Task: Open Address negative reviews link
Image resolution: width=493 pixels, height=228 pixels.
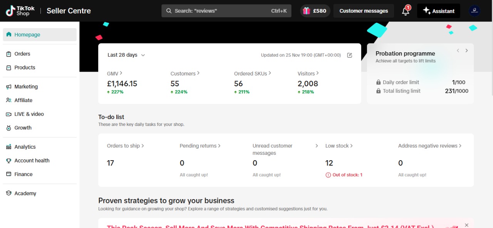Action: pyautogui.click(x=430, y=146)
